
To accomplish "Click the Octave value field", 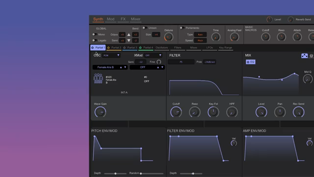I will 122,34.
